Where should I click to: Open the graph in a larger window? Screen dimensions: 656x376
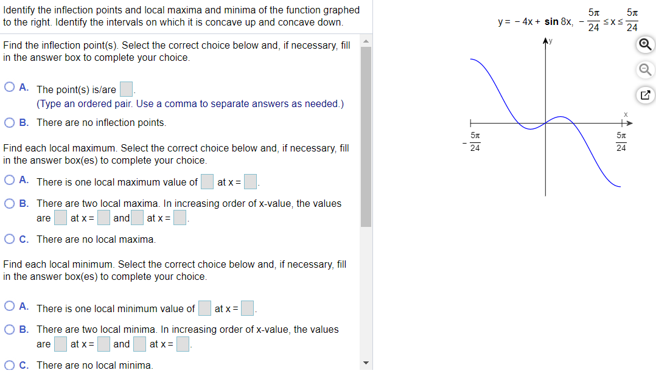(x=644, y=94)
